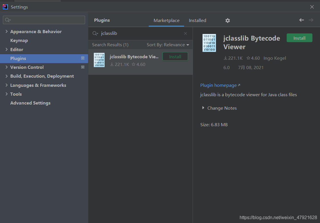Click the Search Results (1) header

(x=110, y=45)
